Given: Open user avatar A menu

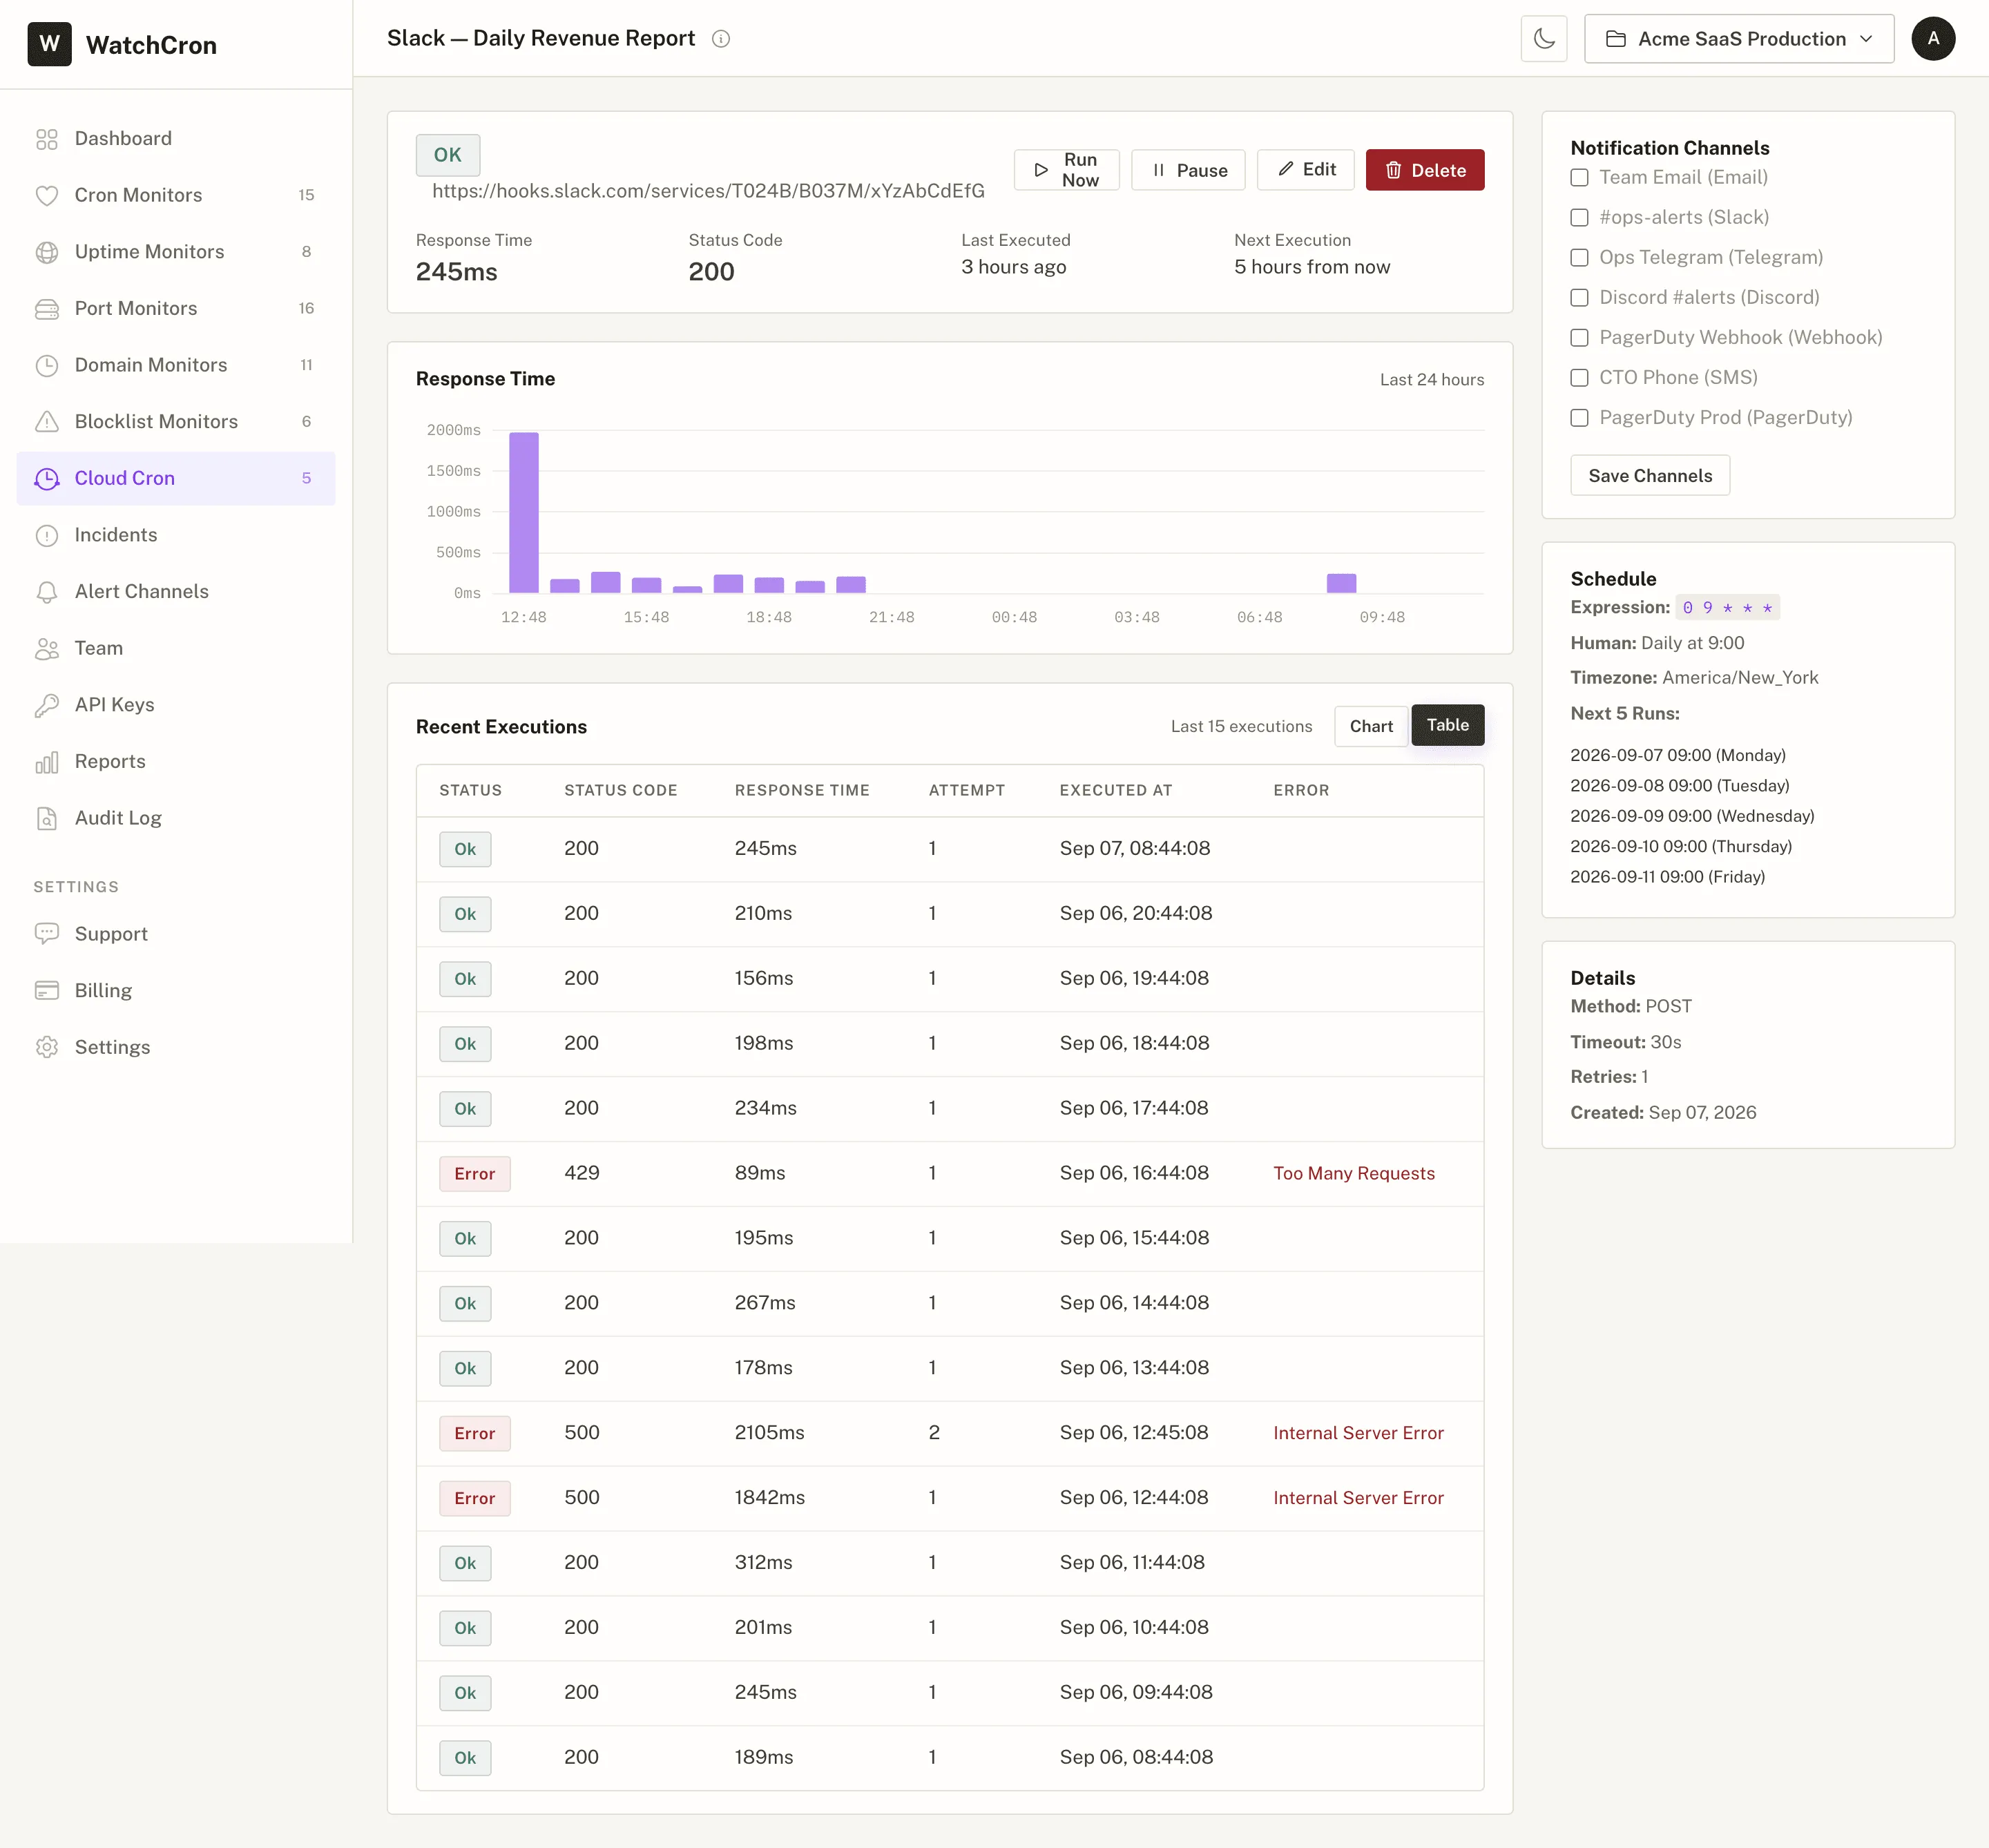Looking at the screenshot, I should pos(1933,39).
